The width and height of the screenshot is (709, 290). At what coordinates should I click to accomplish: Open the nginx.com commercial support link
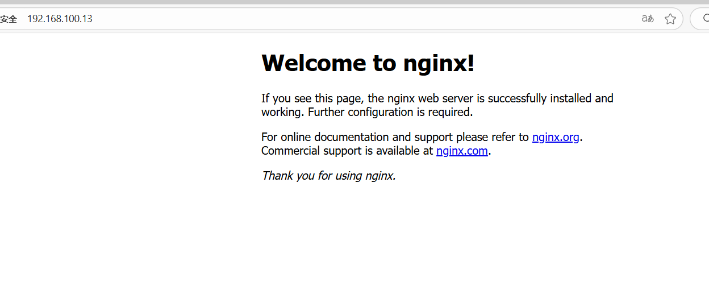[x=462, y=151]
